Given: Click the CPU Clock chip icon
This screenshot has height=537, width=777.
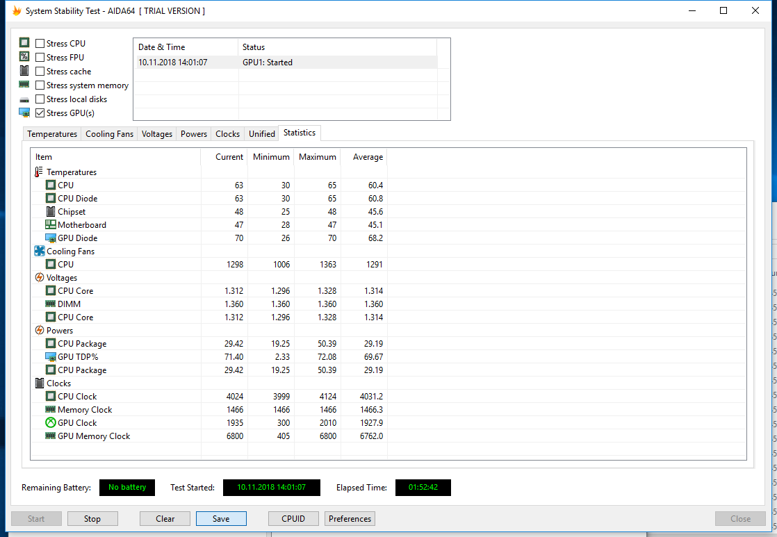Looking at the screenshot, I should (51, 396).
